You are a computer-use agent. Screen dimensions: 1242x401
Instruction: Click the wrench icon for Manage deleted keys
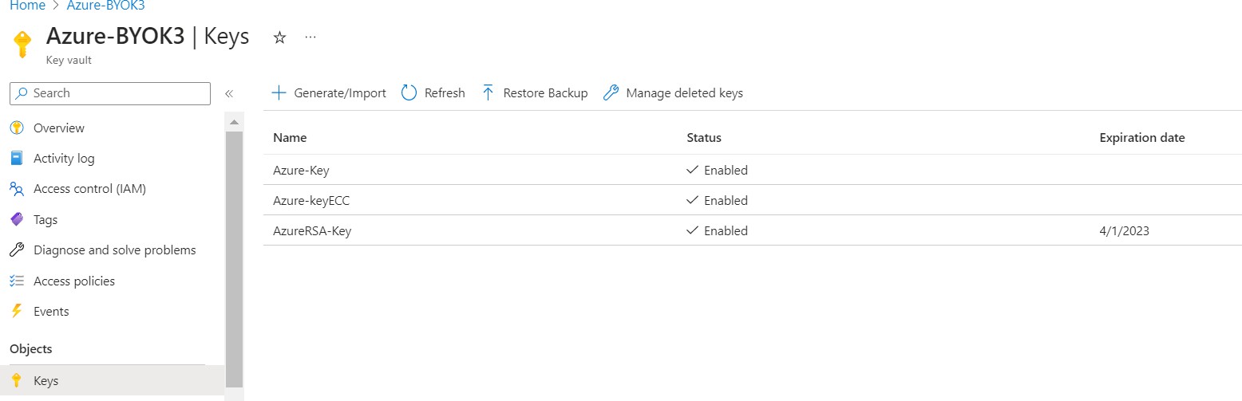(611, 93)
